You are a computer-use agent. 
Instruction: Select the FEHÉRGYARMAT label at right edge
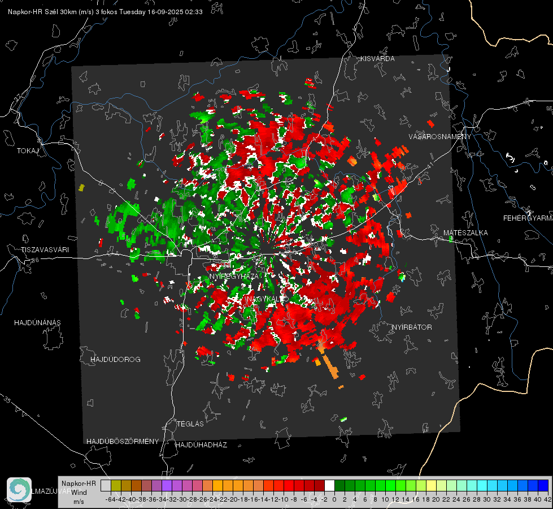coord(528,218)
